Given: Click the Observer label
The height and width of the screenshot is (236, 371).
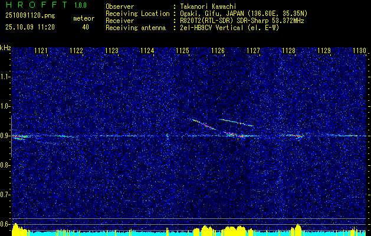Looking at the screenshot, I should [x=120, y=6].
